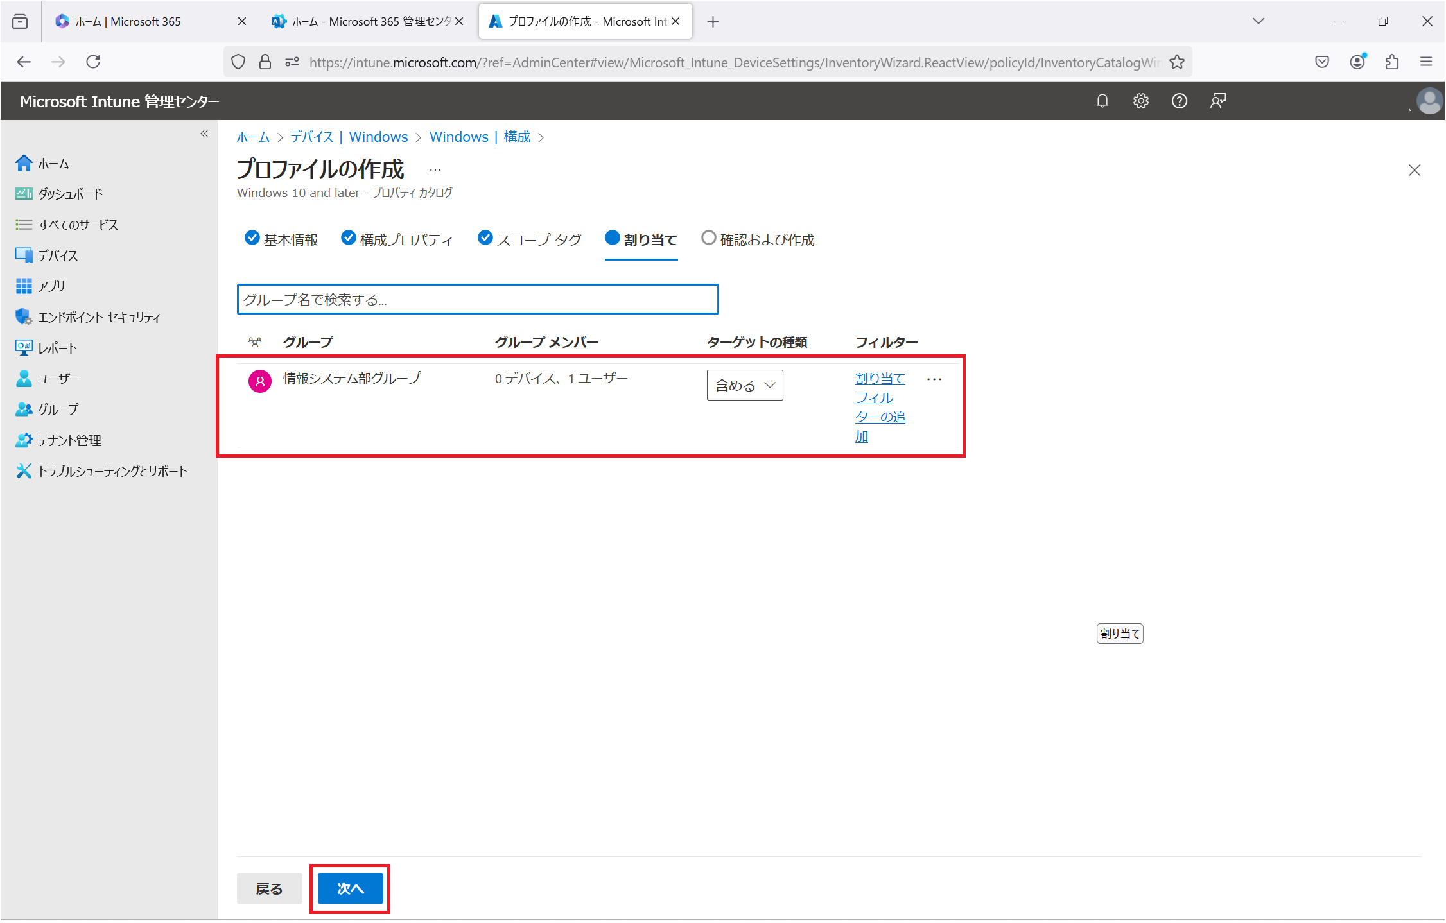The width and height of the screenshot is (1446, 923).
Task: Focus the グループ名で検索する search field
Action: click(x=478, y=299)
